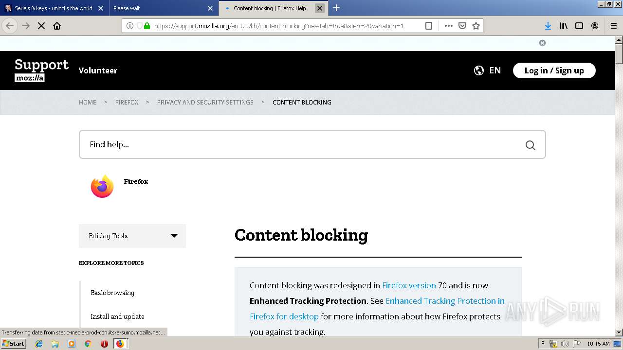
Task: Open Privacy and Security Settings breadcrumb
Action: (x=205, y=102)
